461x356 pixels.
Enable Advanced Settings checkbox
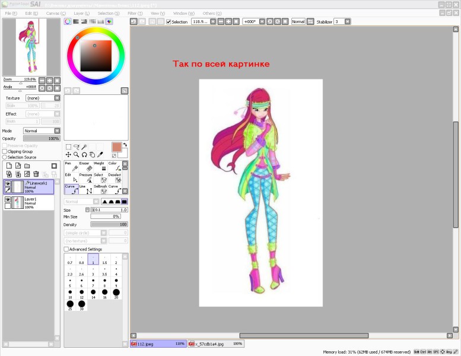coord(66,249)
